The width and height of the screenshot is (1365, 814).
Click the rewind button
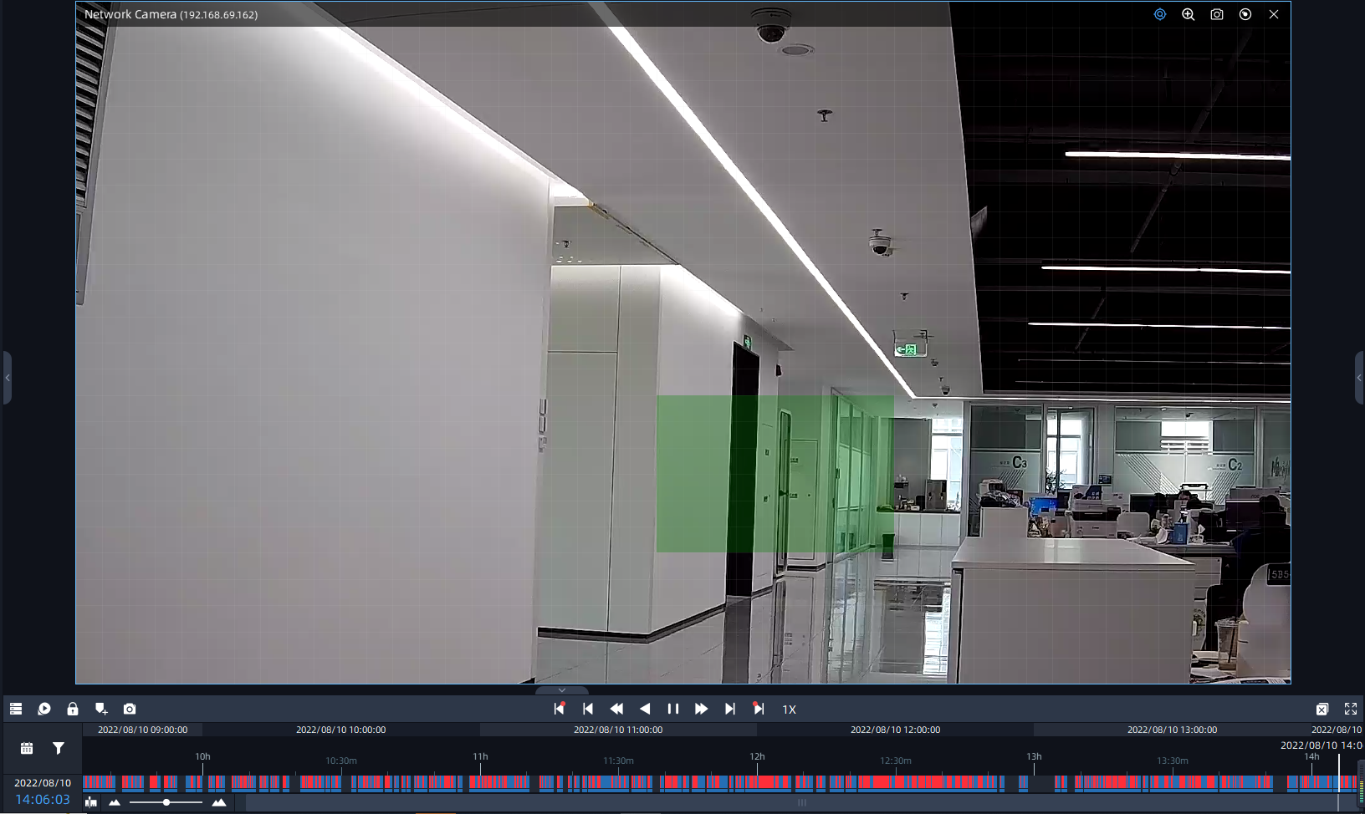coord(616,709)
